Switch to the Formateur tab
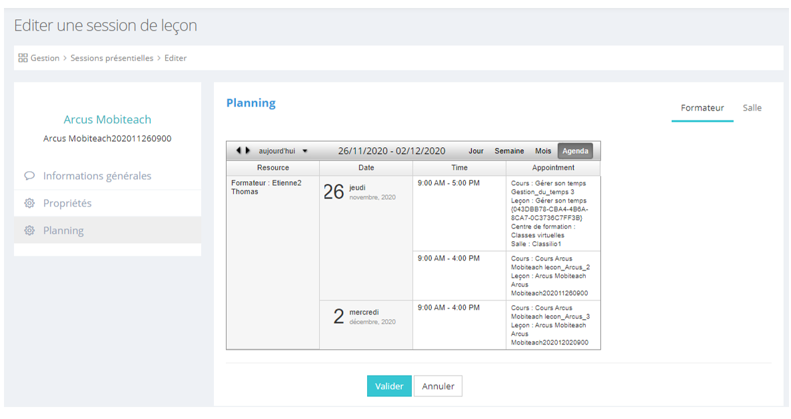The width and height of the screenshot is (791, 419). [702, 108]
